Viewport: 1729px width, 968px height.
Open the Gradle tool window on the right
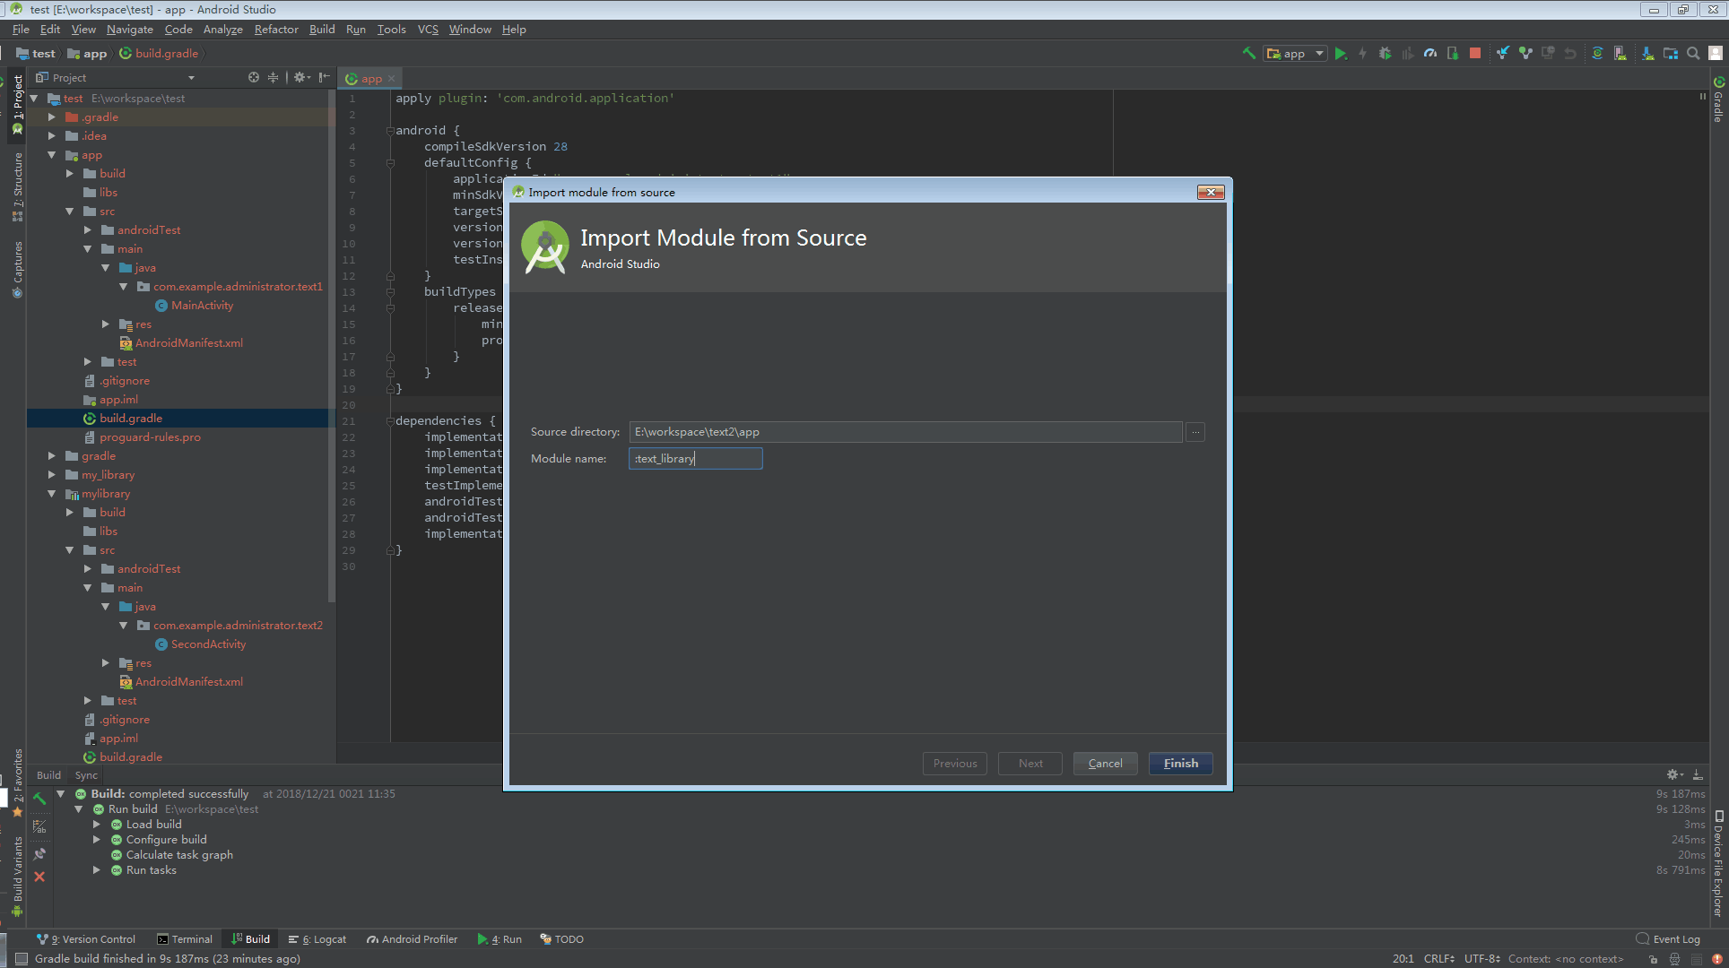click(1717, 108)
